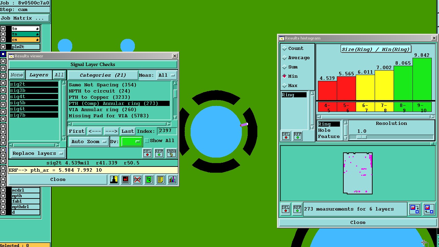Click the black-and-yellow silhouette icon beside Close
Viewport: 439px width, 247px height.
114,179
